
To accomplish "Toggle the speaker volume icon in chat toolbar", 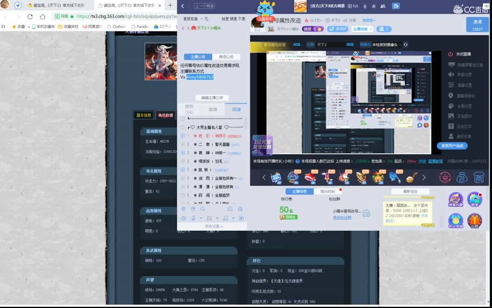I will pos(184,218).
